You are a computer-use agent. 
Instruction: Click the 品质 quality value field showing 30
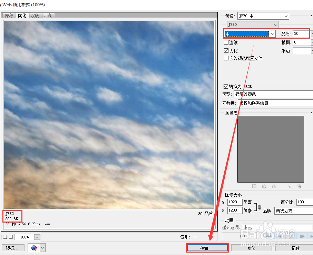(301, 34)
